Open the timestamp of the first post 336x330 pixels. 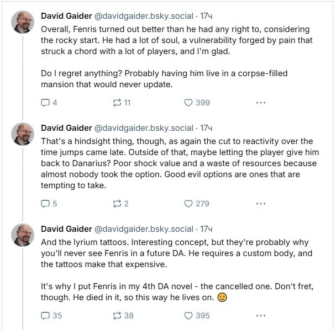point(205,15)
